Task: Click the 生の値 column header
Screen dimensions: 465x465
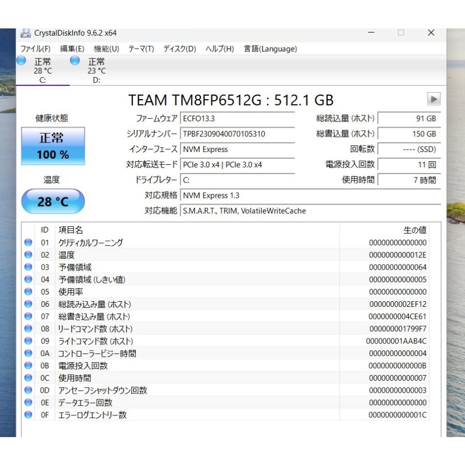Action: point(414,230)
